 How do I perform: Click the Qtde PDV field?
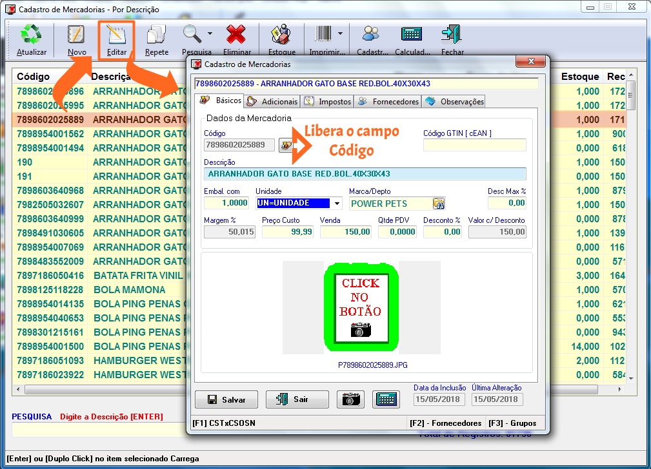click(397, 232)
